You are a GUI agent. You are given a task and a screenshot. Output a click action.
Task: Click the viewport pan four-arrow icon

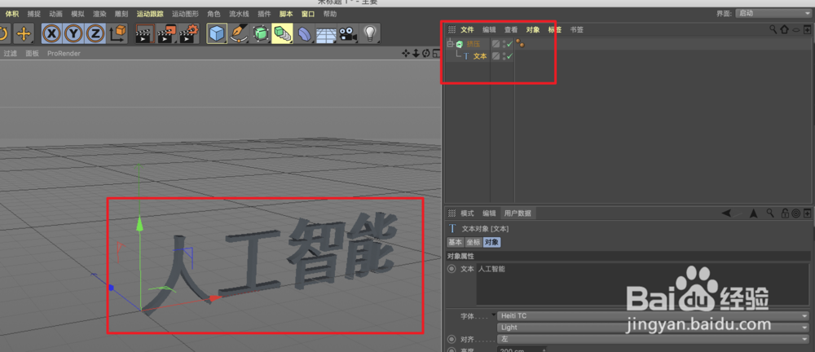click(407, 53)
